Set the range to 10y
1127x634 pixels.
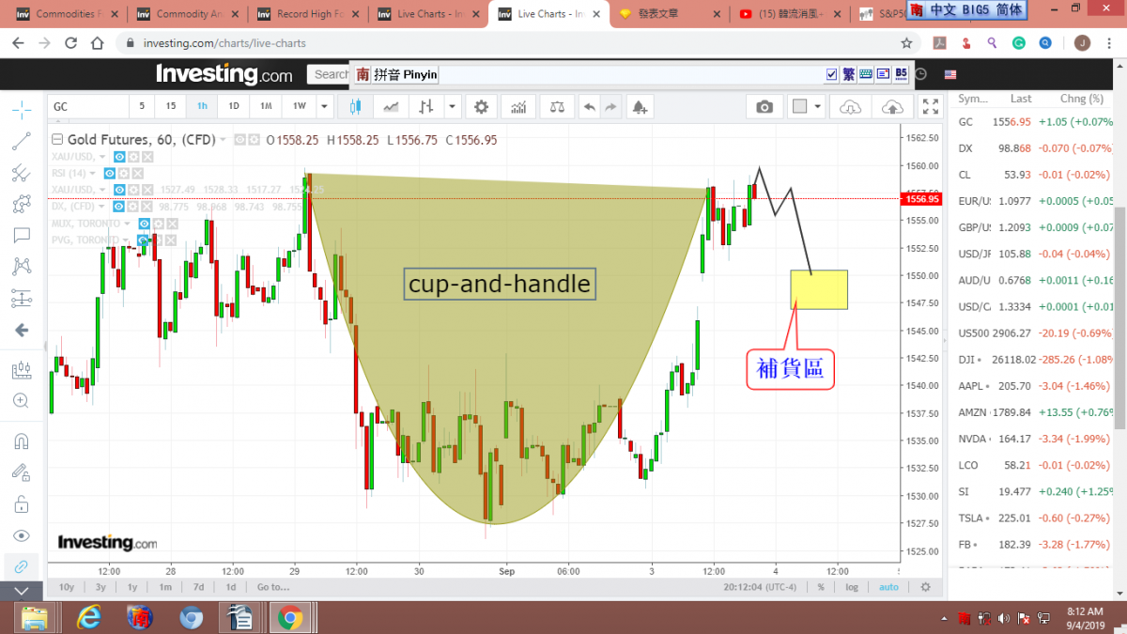point(67,587)
